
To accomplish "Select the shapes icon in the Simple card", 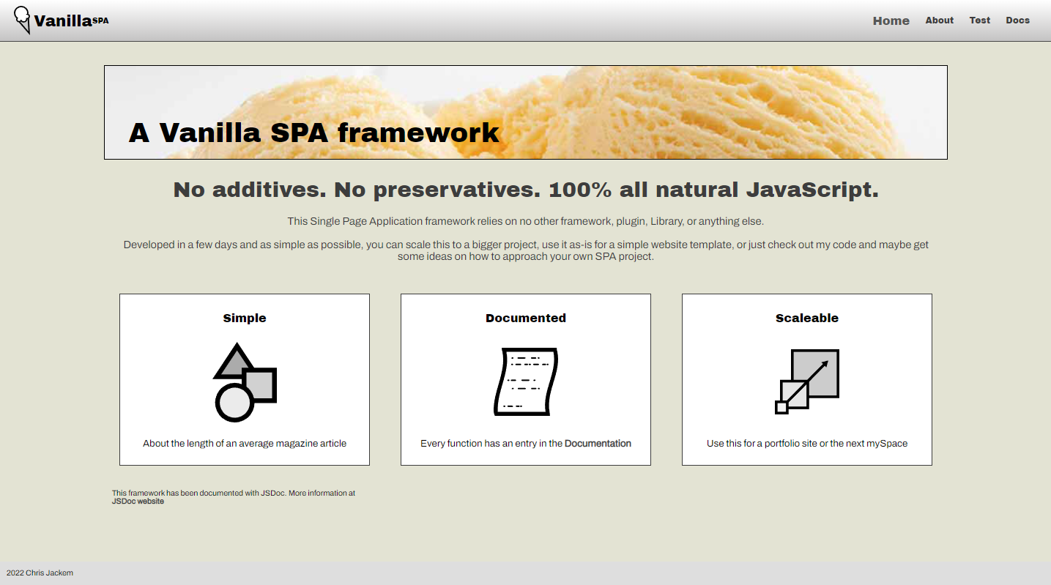I will click(x=244, y=381).
